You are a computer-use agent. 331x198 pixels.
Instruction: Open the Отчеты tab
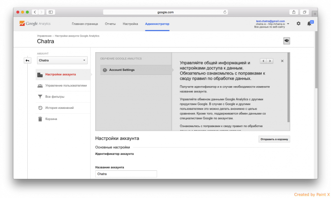click(110, 24)
